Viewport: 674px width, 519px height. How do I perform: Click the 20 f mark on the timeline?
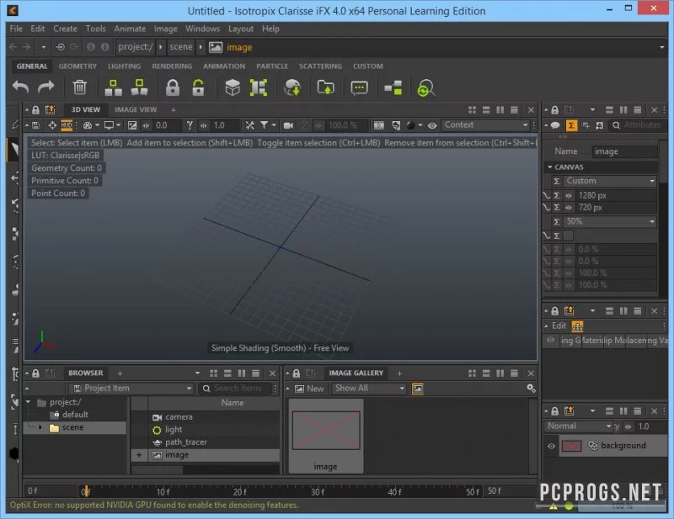coord(239,492)
